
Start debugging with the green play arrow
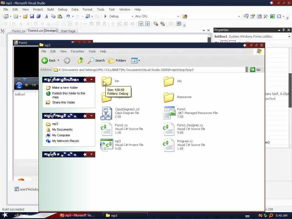click(x=106, y=16)
